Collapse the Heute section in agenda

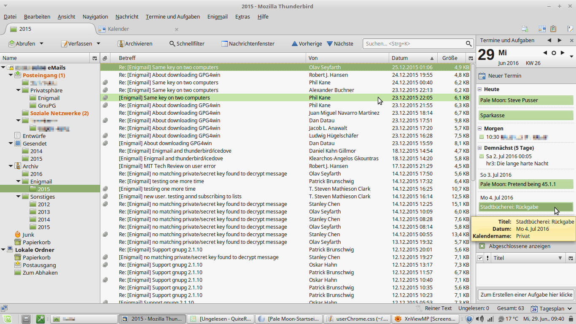[x=479, y=89]
